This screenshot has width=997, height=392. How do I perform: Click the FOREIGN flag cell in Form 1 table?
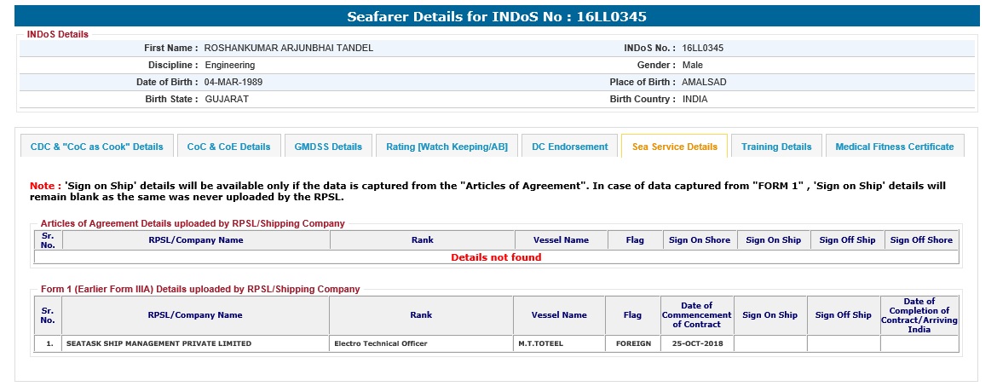coord(633,343)
